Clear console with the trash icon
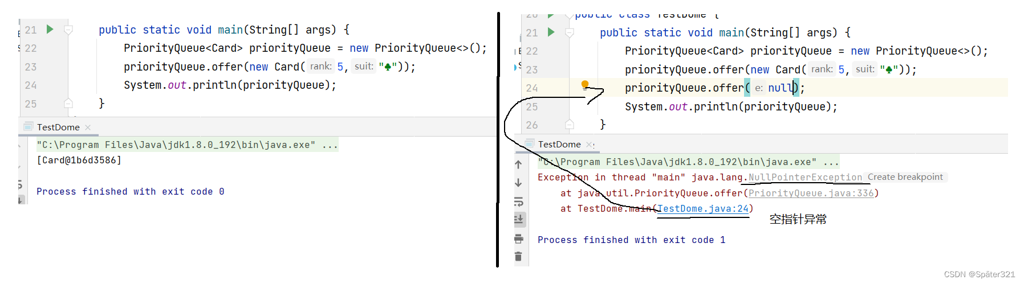1024x284 pixels. 518,257
